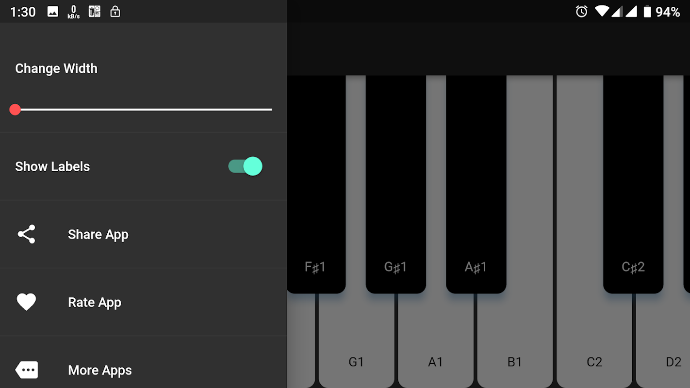Tap the lock notification icon
690x388 pixels.
tap(115, 12)
